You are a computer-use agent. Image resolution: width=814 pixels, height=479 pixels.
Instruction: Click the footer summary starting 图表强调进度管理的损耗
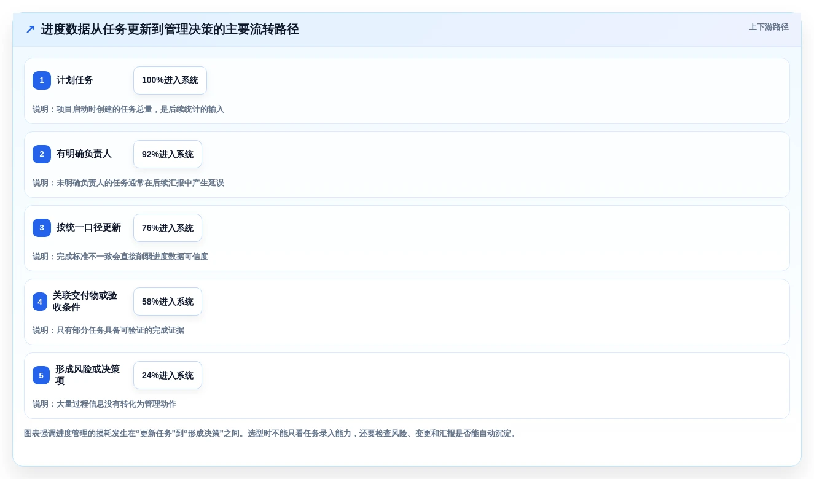click(x=271, y=434)
